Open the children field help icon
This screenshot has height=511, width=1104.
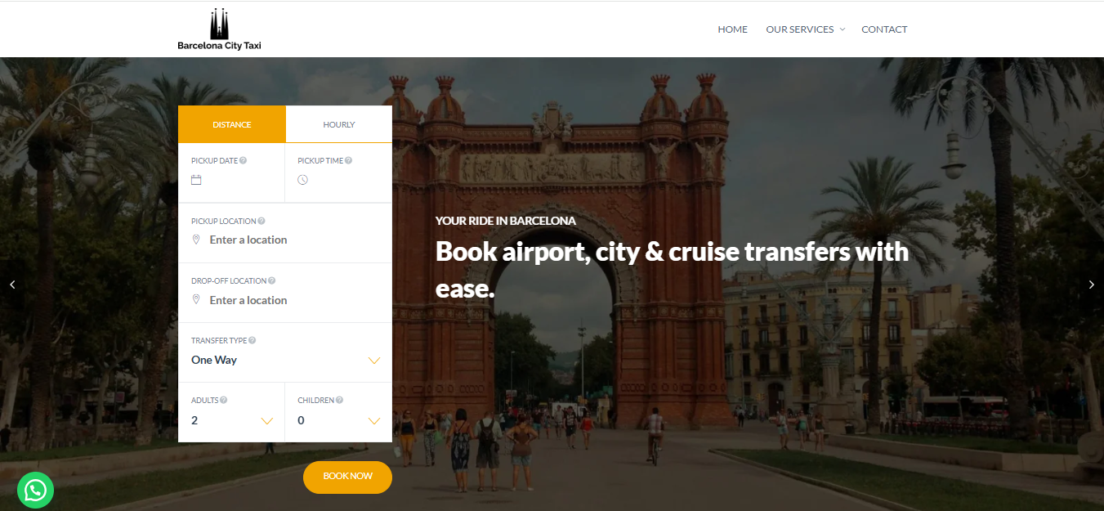click(x=337, y=399)
